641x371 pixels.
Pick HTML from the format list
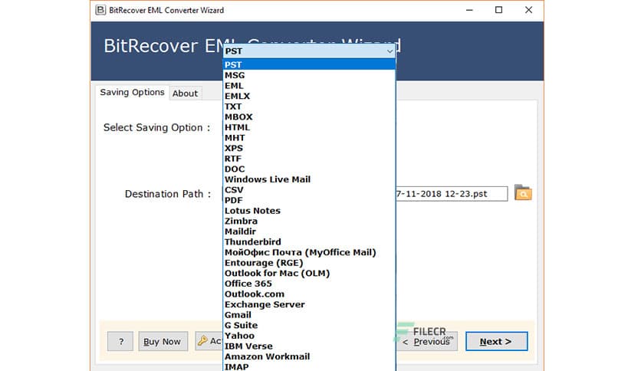coord(310,127)
